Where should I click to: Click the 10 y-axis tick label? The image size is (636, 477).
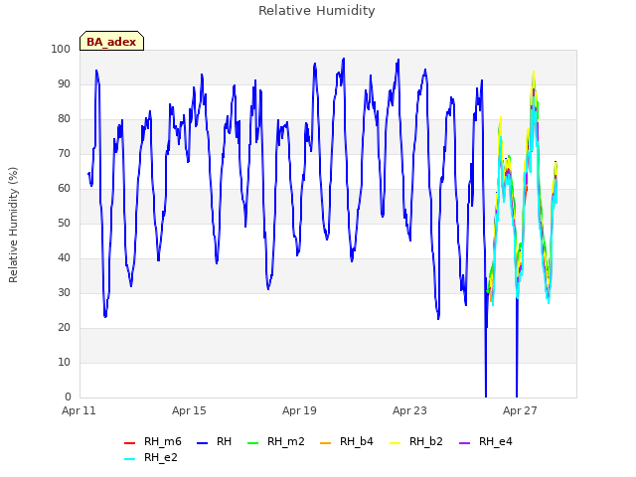pyautogui.click(x=64, y=362)
